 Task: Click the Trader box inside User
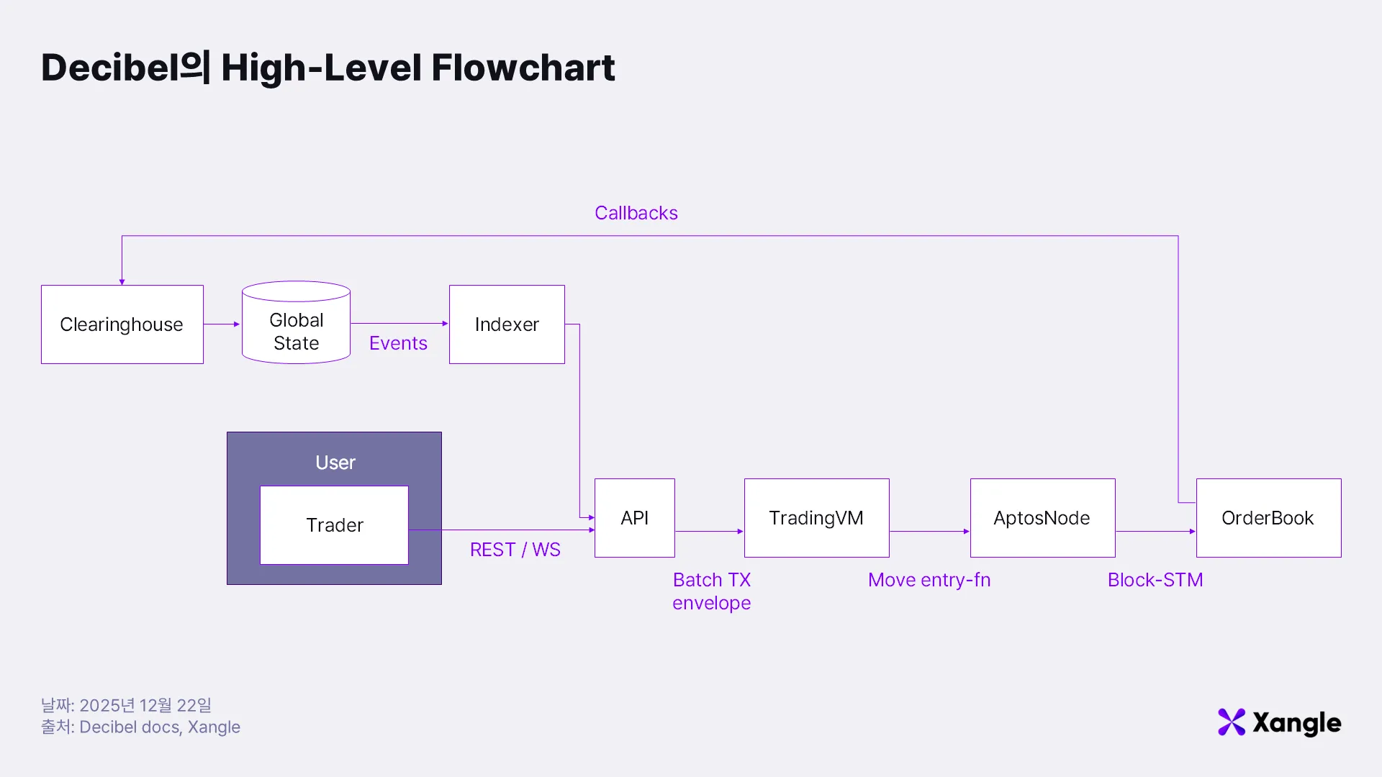(334, 525)
